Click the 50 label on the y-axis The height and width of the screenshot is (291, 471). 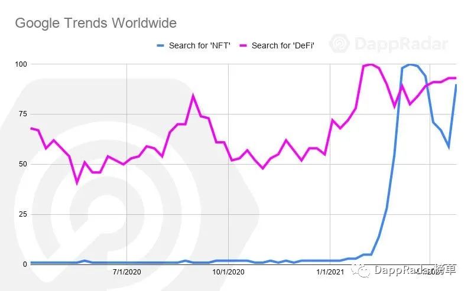[x=21, y=164]
